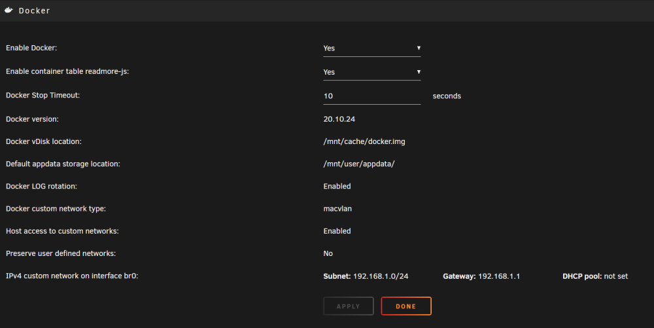Click Preserve user defined networks No value

[328, 254]
